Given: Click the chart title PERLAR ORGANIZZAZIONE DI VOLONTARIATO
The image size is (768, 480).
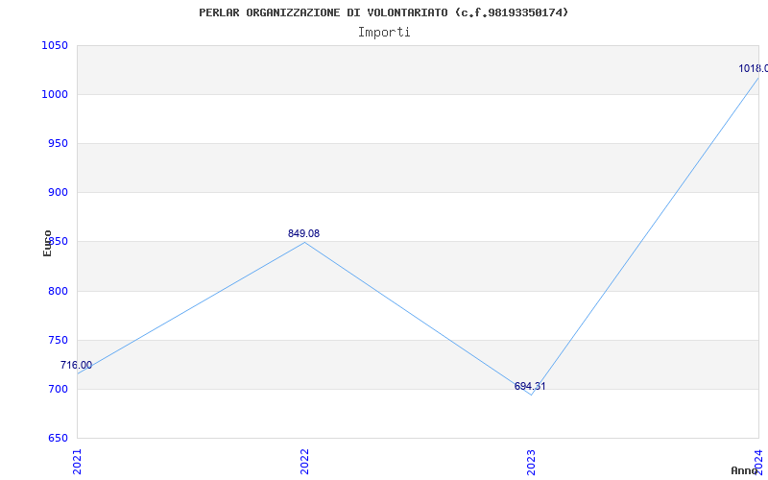Looking at the screenshot, I should (x=384, y=12).
